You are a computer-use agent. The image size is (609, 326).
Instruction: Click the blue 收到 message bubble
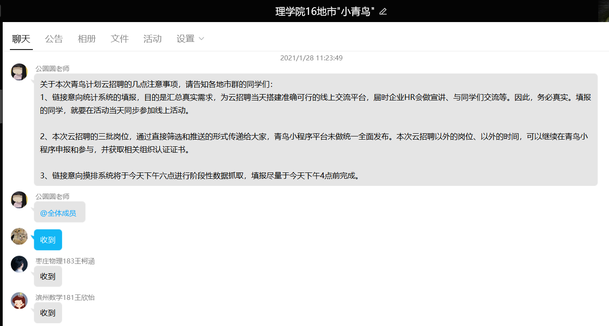(48, 240)
